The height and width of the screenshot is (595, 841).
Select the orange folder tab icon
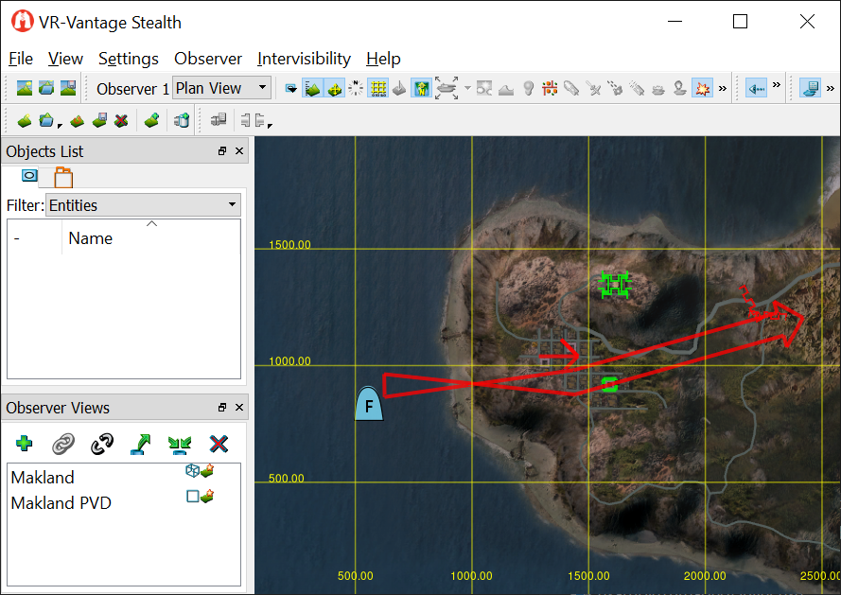tap(63, 178)
